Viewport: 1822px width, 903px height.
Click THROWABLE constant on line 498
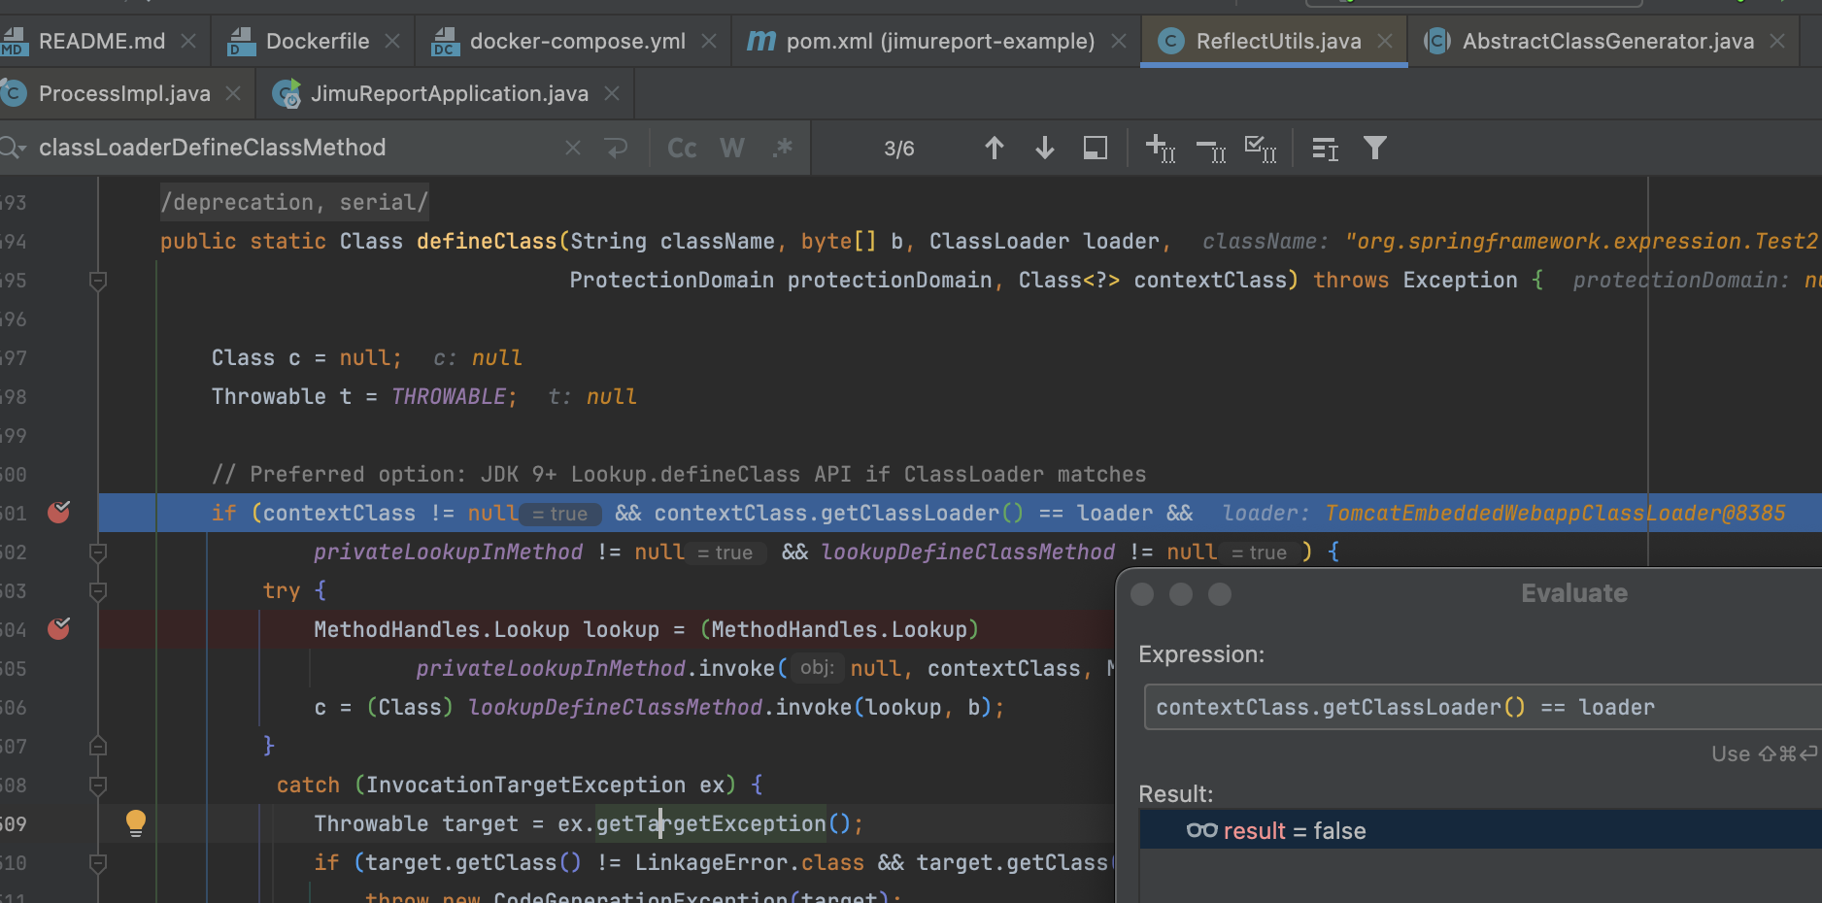[449, 396]
